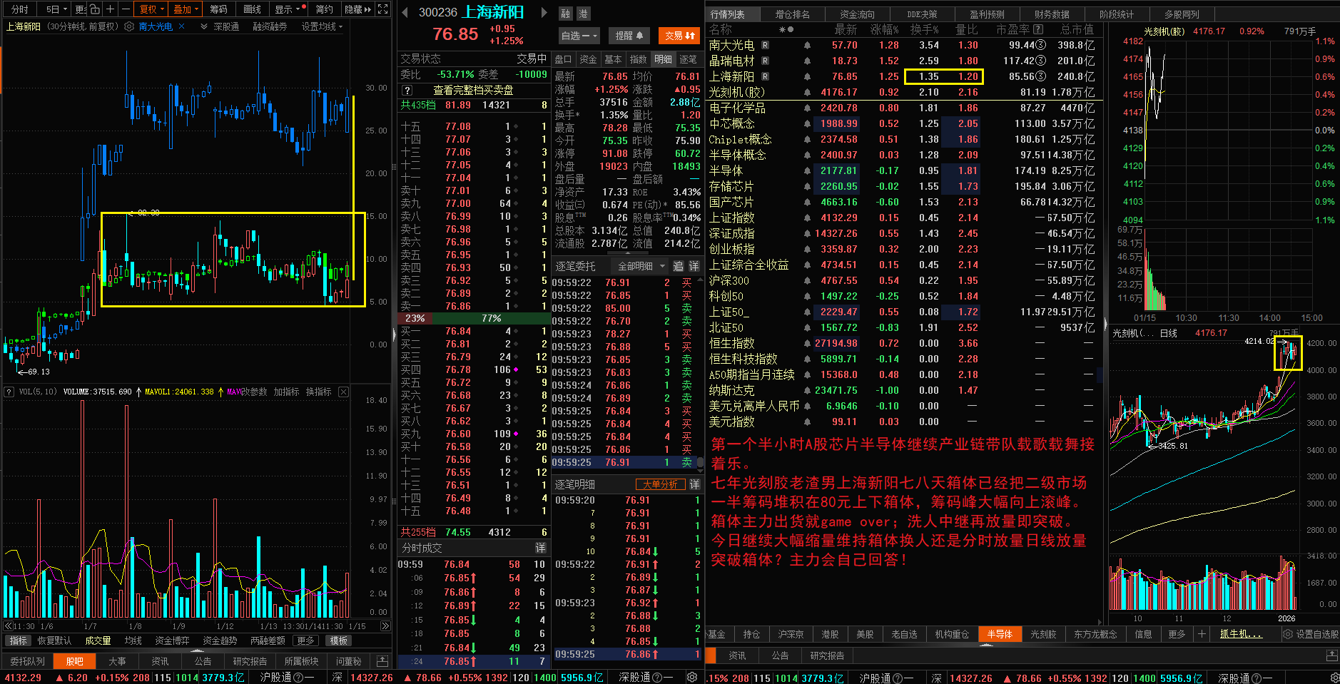Expand hidden panel with 隐藏 button
The height and width of the screenshot is (684, 1340).
tap(357, 9)
